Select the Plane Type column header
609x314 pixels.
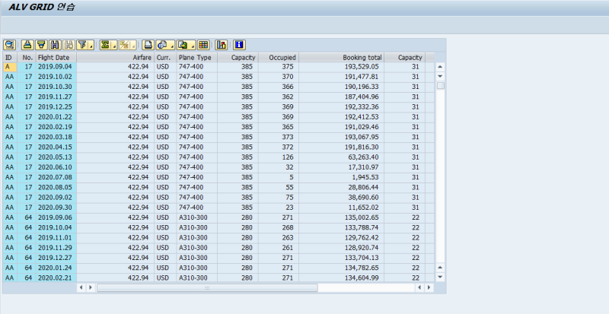[x=197, y=58]
